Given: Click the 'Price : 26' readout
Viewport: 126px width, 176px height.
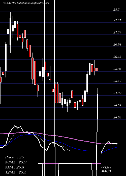Looking at the screenshot, I should 14,157.
